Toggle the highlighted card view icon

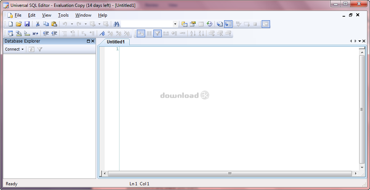click(x=141, y=34)
